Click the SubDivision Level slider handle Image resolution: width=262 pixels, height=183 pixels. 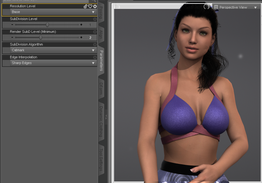[47, 25]
